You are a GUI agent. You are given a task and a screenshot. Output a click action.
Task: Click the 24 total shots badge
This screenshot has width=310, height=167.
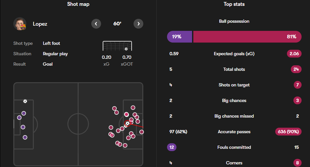(x=296, y=69)
